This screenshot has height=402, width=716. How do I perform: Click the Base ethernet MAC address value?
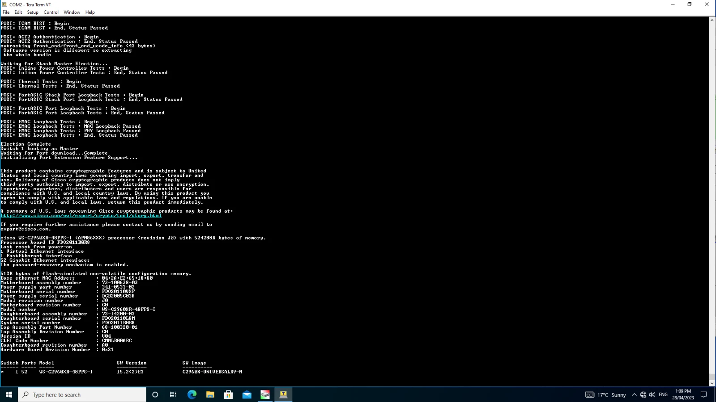[x=127, y=278]
